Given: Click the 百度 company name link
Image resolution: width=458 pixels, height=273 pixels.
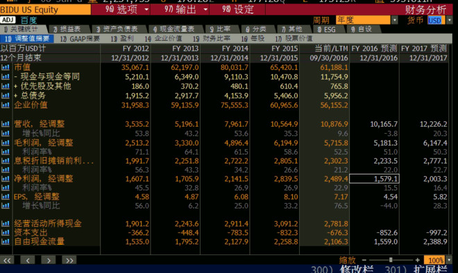Looking at the screenshot, I should click(28, 20).
